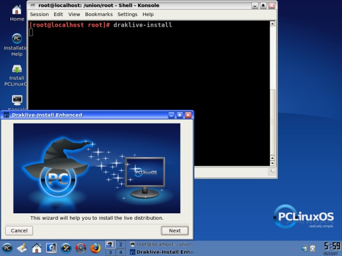This screenshot has height=256, width=342.
Task: Click the clock showing 5:59
Action: [332, 246]
